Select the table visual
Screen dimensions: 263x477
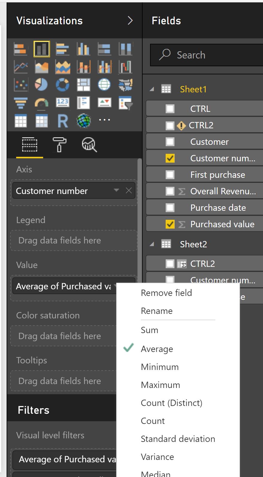coord(21,121)
